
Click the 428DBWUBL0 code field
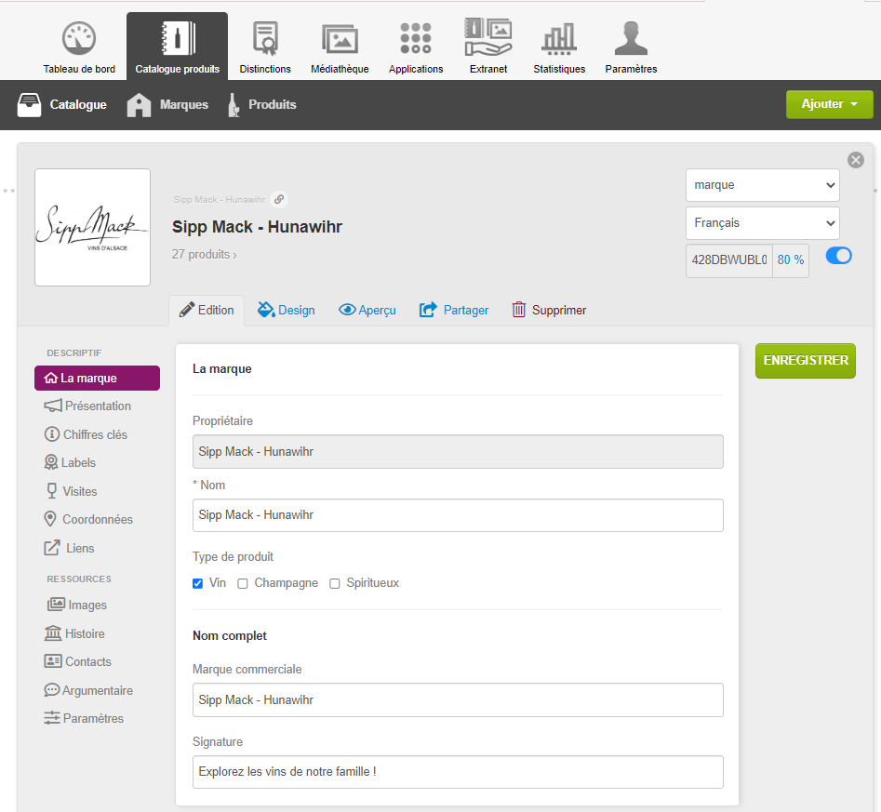[x=729, y=260]
